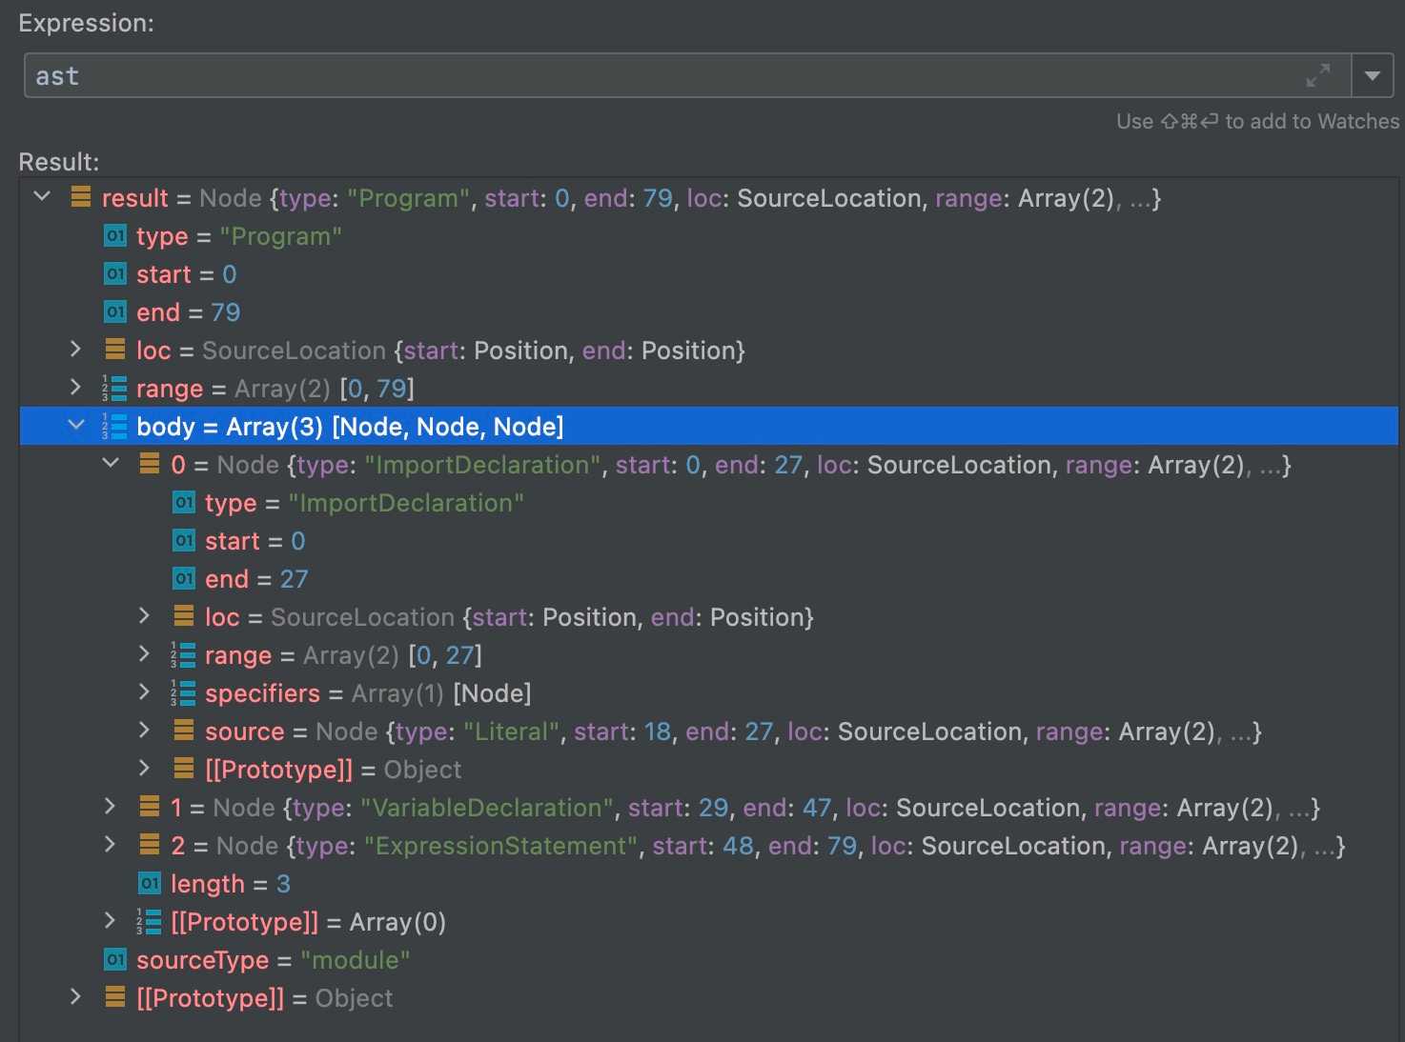Image resolution: width=1405 pixels, height=1042 pixels.
Task: Click the object icon of ImportDeclaration's loc row
Action: pyautogui.click(x=184, y=616)
